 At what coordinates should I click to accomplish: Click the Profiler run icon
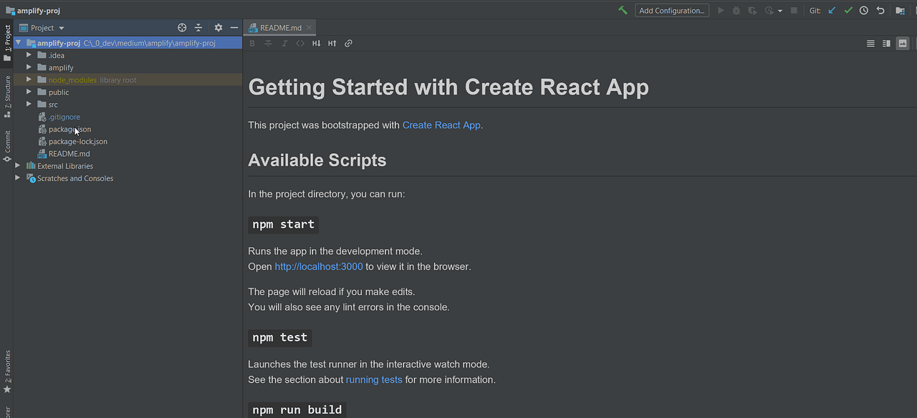coord(769,11)
